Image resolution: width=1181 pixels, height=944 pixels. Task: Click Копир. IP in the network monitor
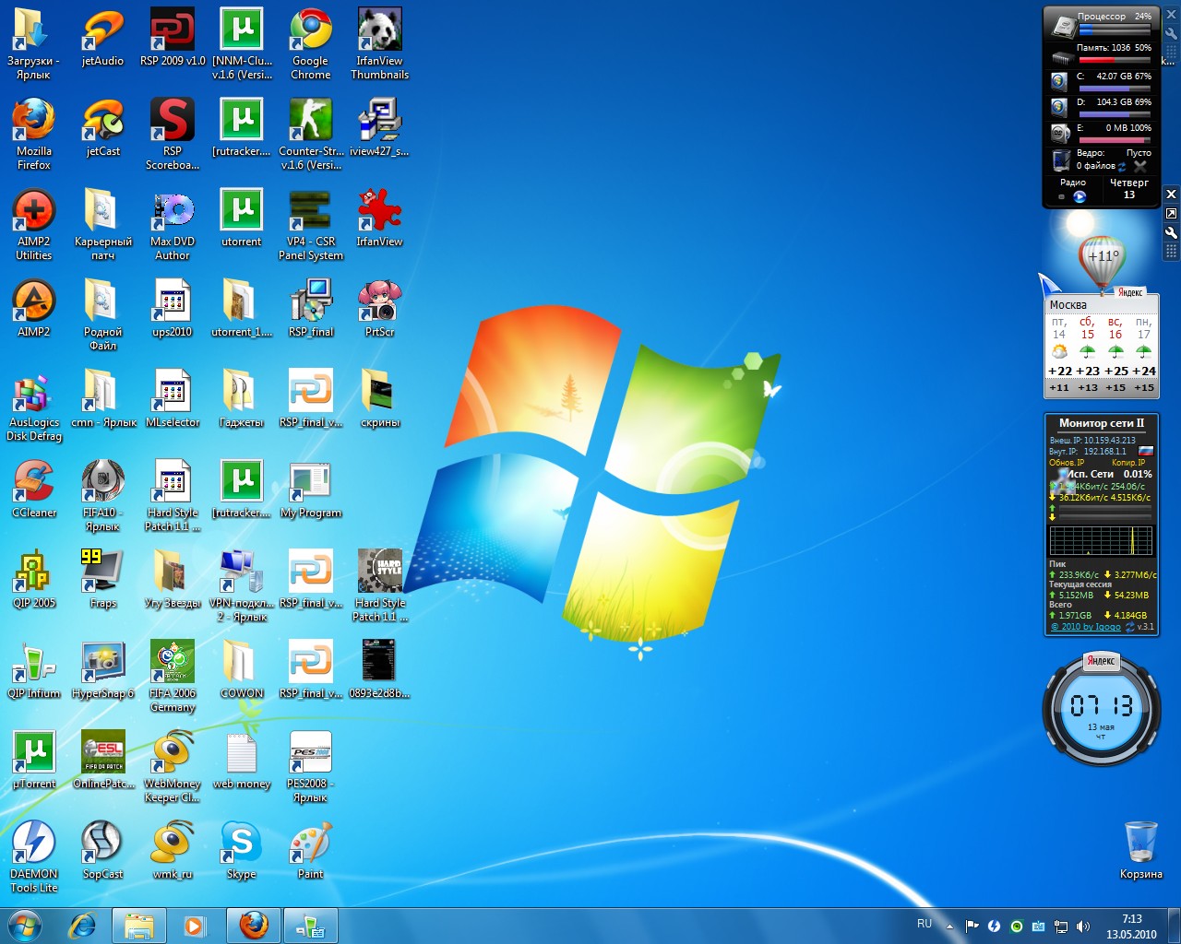[1128, 463]
